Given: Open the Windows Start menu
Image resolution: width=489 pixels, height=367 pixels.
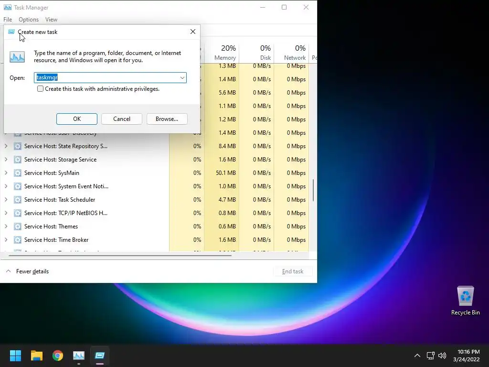Looking at the screenshot, I should [15, 356].
